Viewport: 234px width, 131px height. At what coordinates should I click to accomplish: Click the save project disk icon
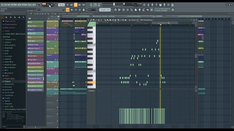click(x=160, y=5)
